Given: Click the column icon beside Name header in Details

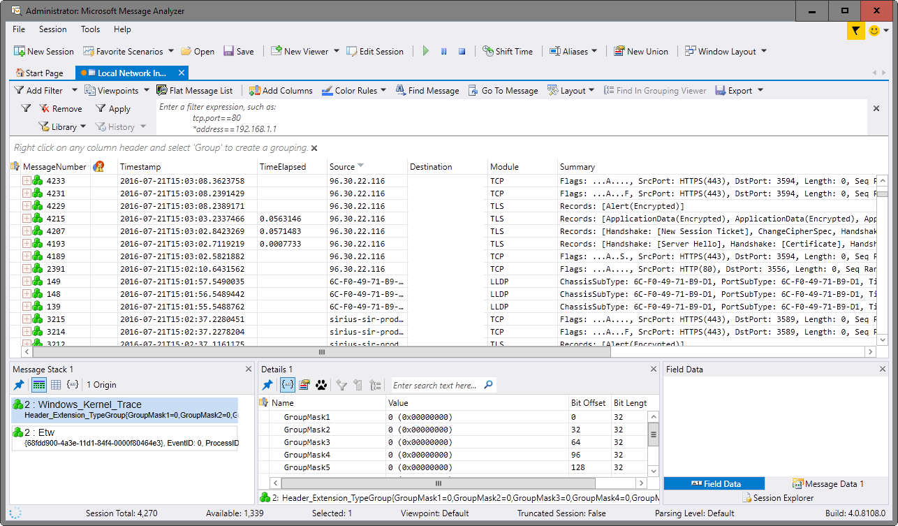Looking at the screenshot, I should (264, 402).
